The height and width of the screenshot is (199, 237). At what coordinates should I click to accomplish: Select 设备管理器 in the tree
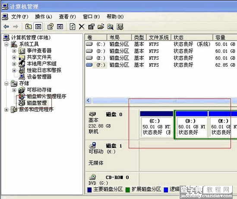[x=39, y=77]
